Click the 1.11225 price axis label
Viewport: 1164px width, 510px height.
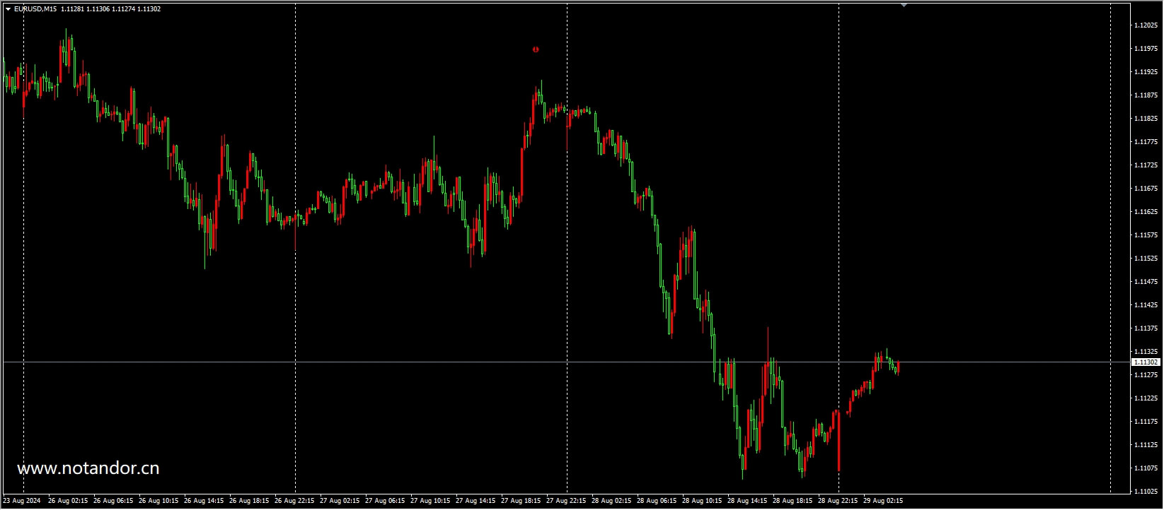(1146, 398)
